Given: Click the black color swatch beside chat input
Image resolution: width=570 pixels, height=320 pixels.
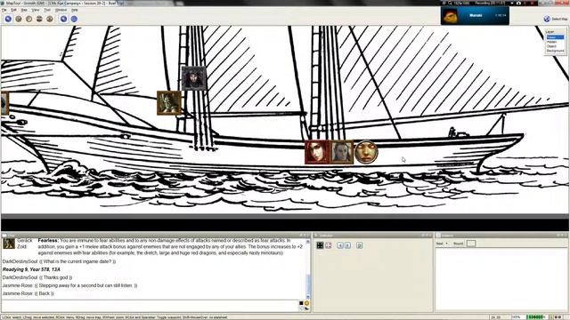Looking at the screenshot, I should [x=301, y=303].
